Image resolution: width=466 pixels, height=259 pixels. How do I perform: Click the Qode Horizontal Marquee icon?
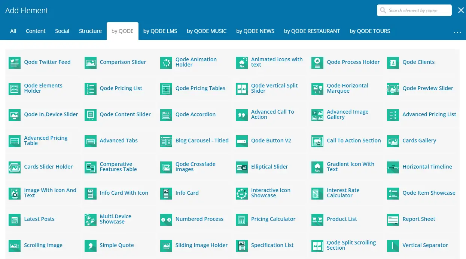pos(317,89)
